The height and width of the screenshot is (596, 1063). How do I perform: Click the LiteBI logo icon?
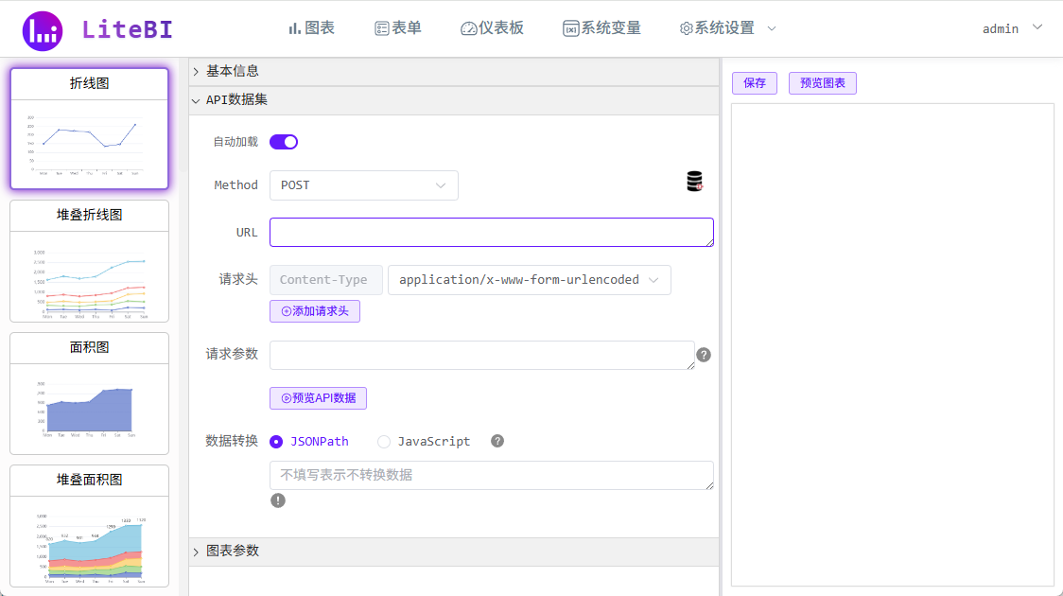(x=42, y=27)
